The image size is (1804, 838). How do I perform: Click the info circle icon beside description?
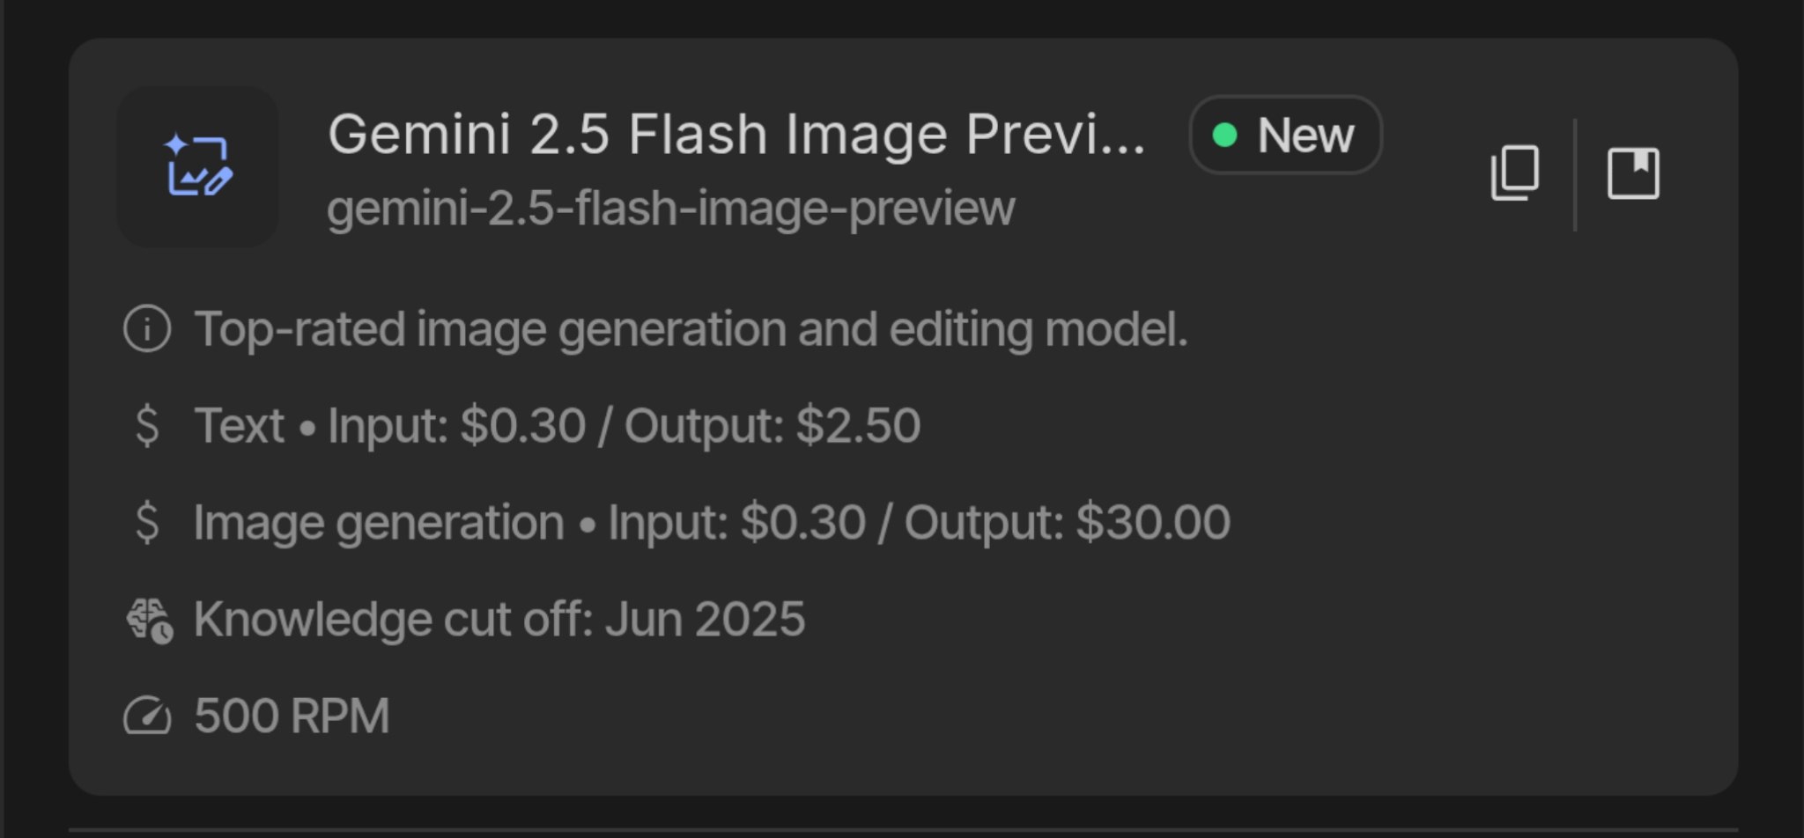coord(147,329)
